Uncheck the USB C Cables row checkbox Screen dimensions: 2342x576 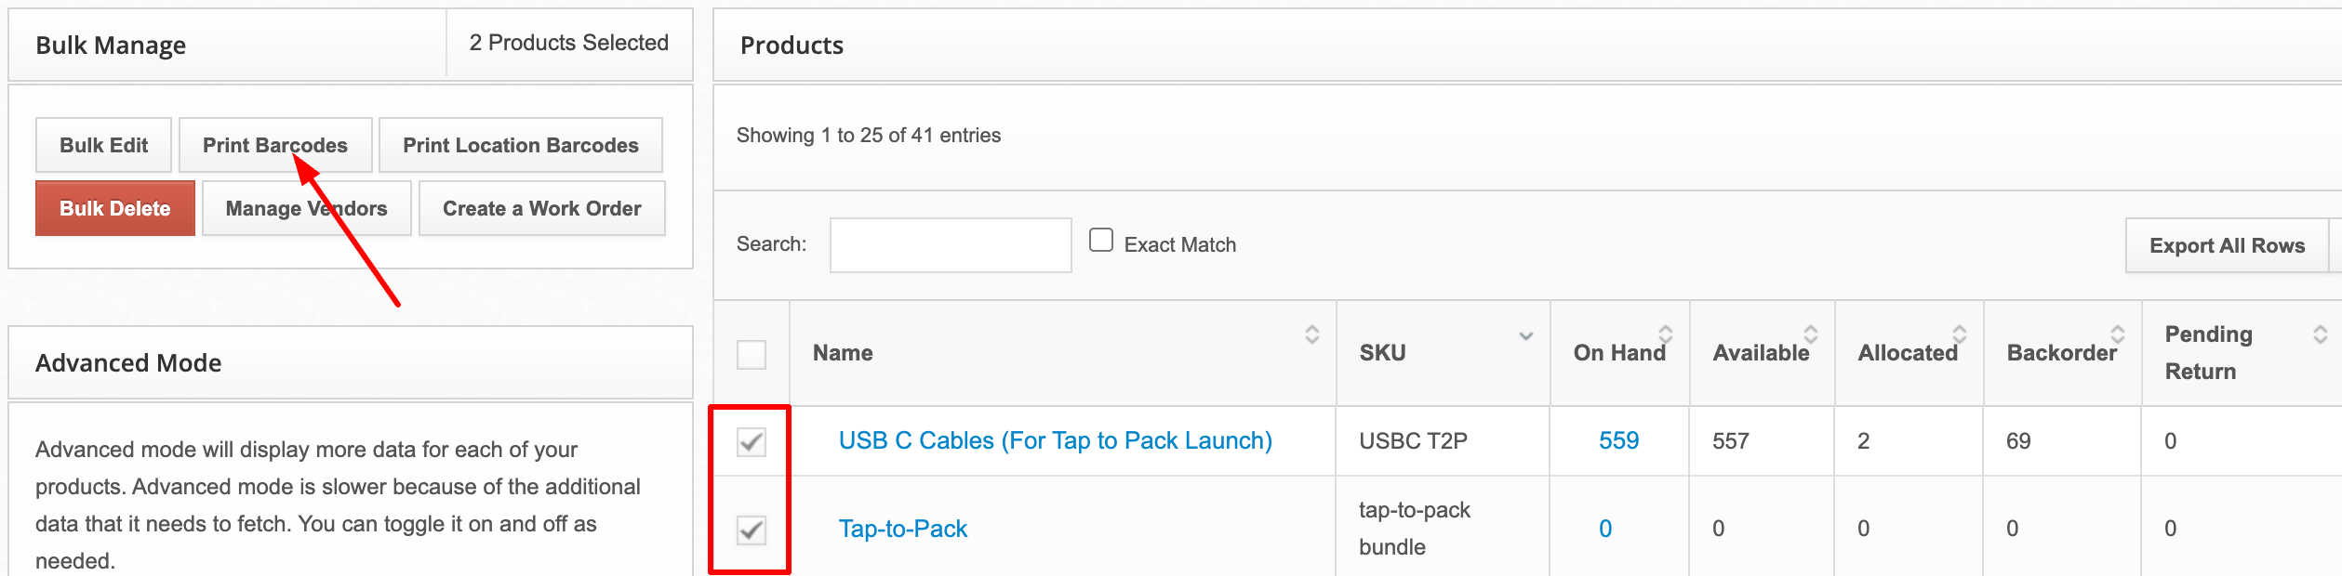click(752, 442)
